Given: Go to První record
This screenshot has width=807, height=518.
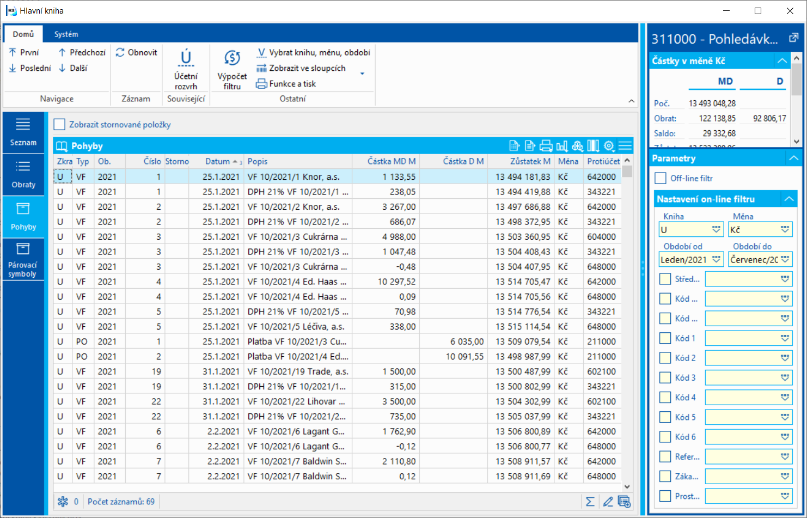Looking at the screenshot, I should [x=24, y=52].
